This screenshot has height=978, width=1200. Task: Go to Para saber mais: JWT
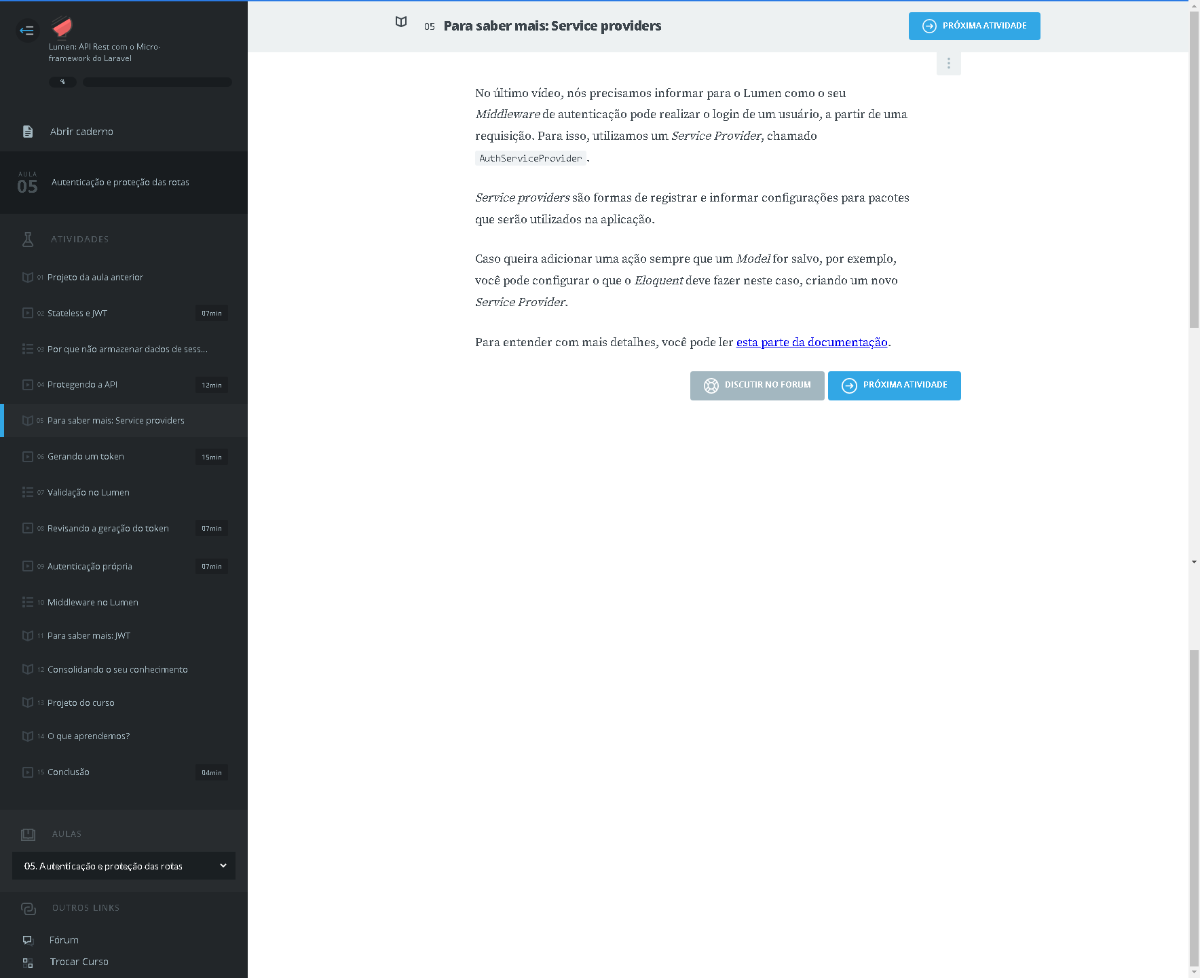coord(88,636)
